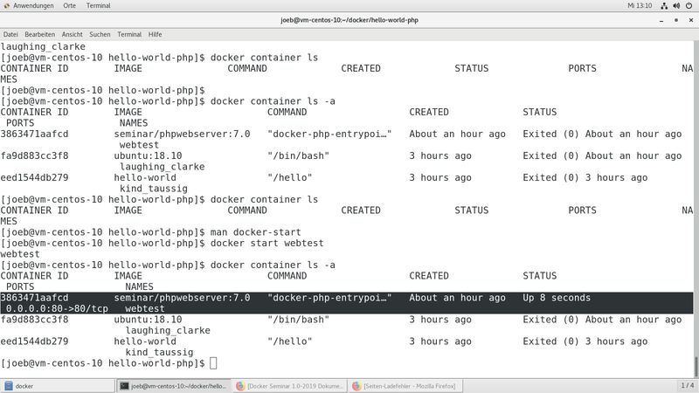Click 'docker start webtest' command text
The height and width of the screenshot is (393, 699).
pos(267,244)
